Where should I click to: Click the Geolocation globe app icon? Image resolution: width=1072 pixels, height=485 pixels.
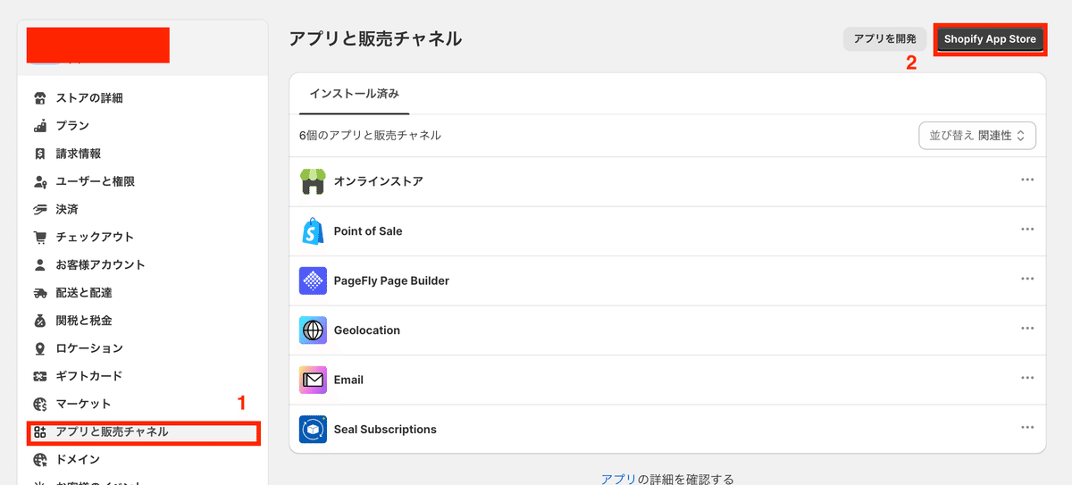[313, 330]
